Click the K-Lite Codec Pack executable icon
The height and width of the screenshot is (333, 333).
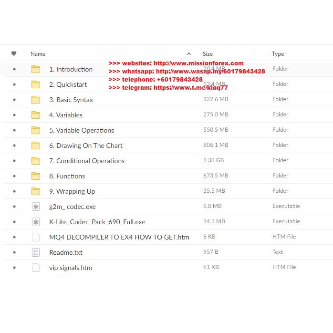[x=36, y=222]
